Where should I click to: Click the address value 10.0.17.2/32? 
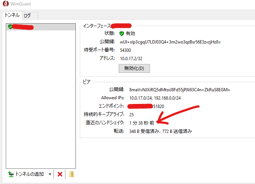(x=131, y=59)
